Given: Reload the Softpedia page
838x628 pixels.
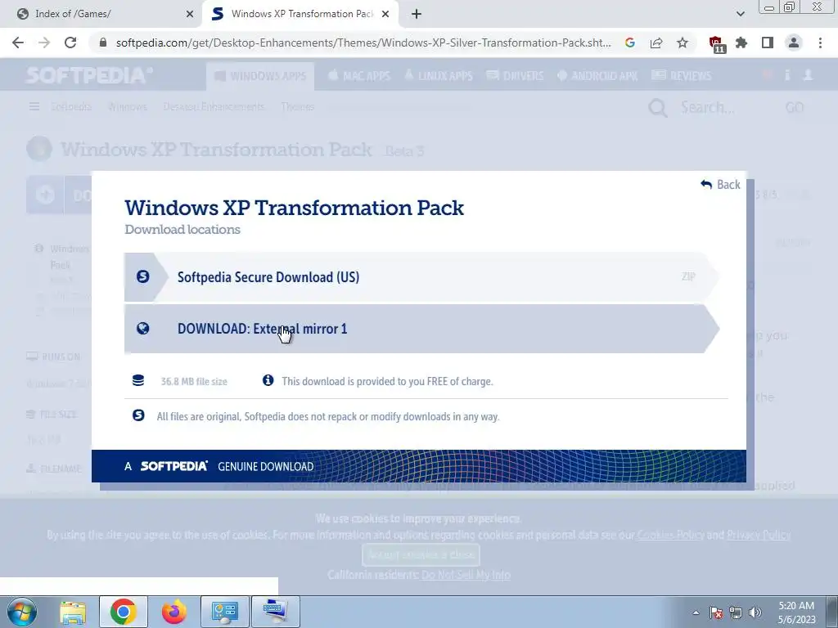Looking at the screenshot, I should click(x=70, y=43).
